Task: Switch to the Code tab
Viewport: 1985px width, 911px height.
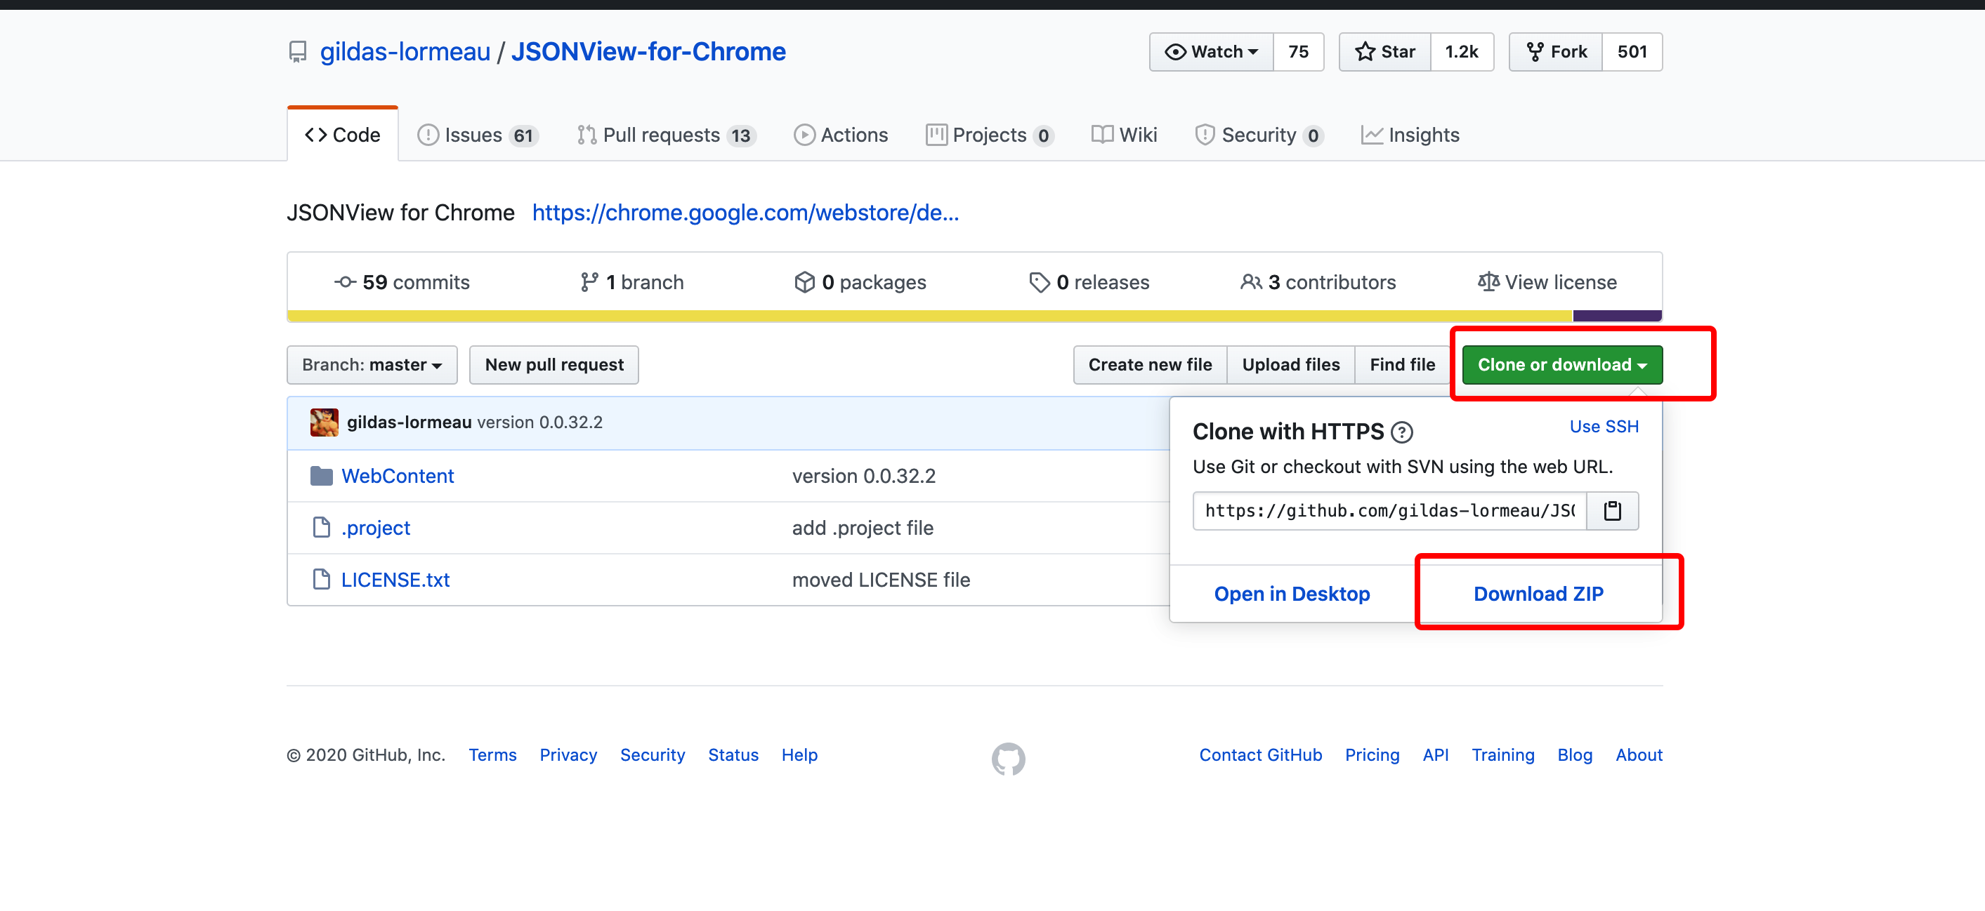Action: 343,135
